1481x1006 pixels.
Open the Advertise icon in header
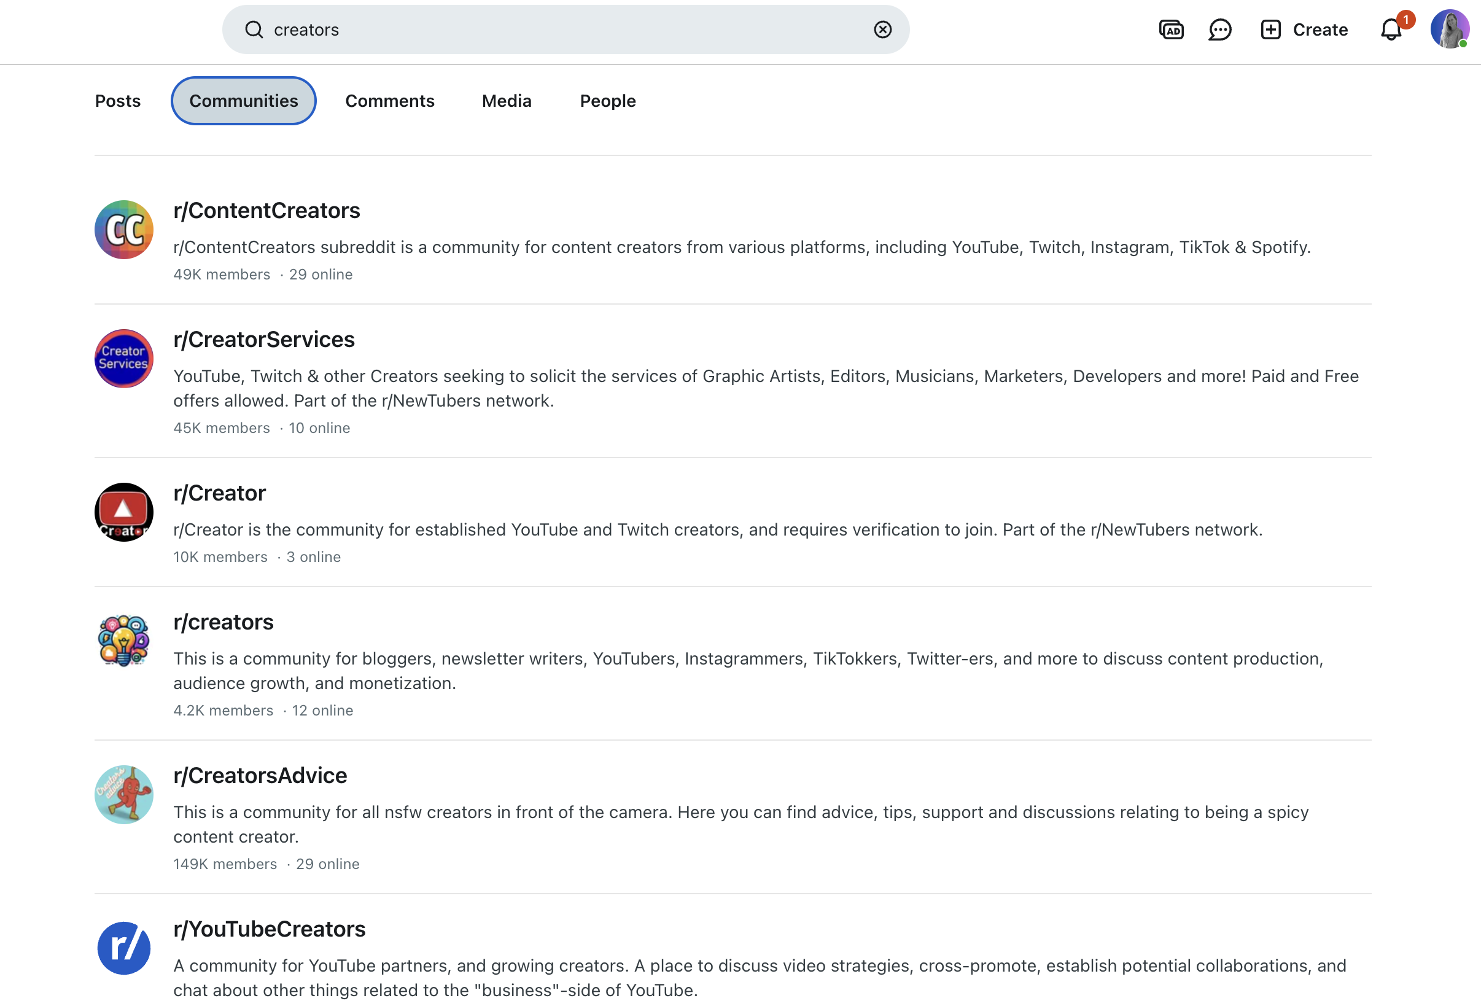1171,29
